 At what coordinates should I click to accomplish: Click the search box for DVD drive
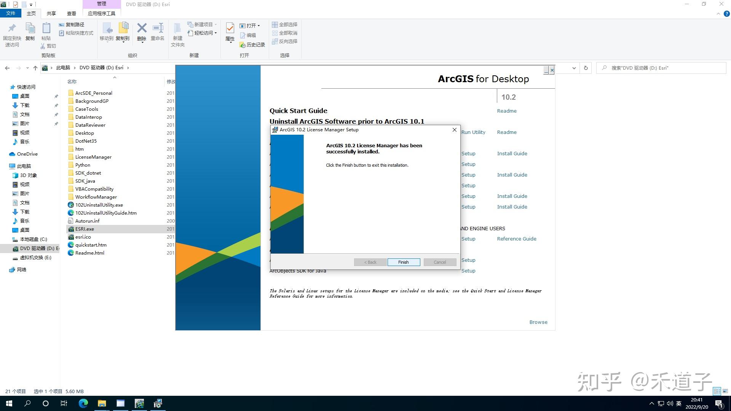(661, 68)
